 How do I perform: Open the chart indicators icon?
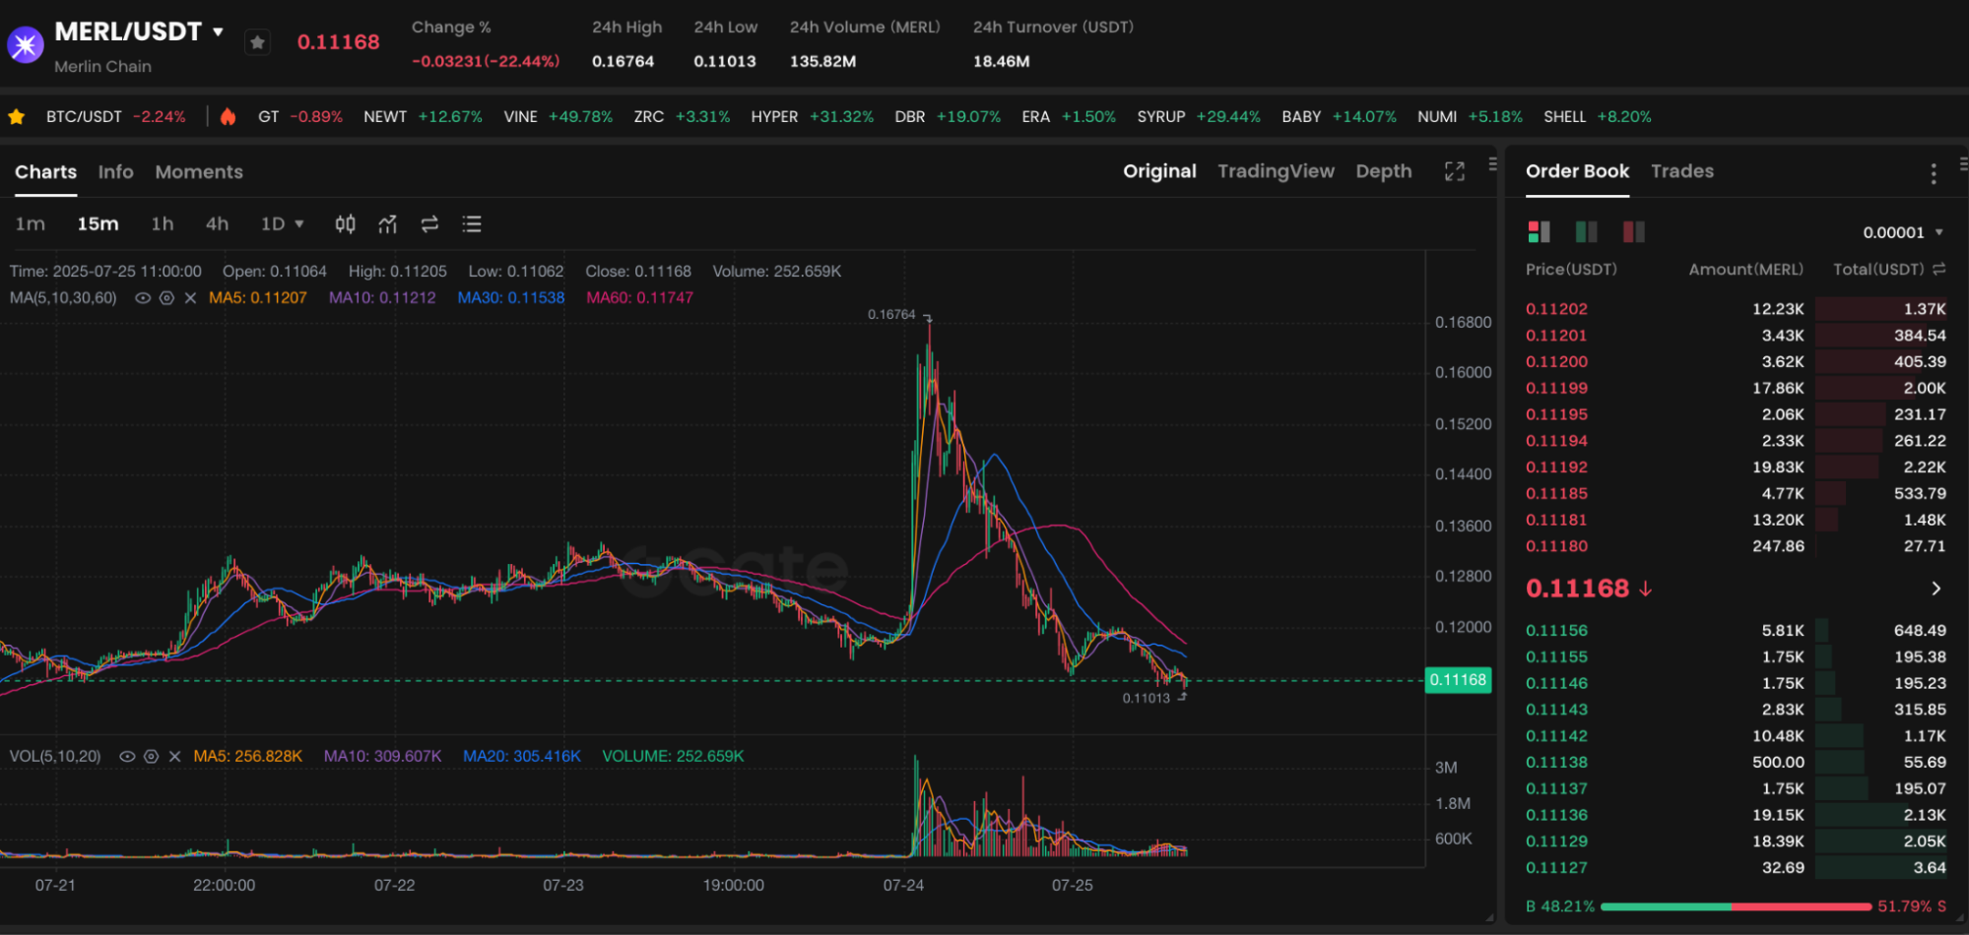coord(387,224)
